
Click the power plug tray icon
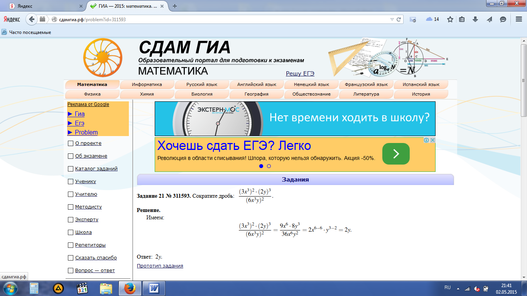tap(486, 288)
